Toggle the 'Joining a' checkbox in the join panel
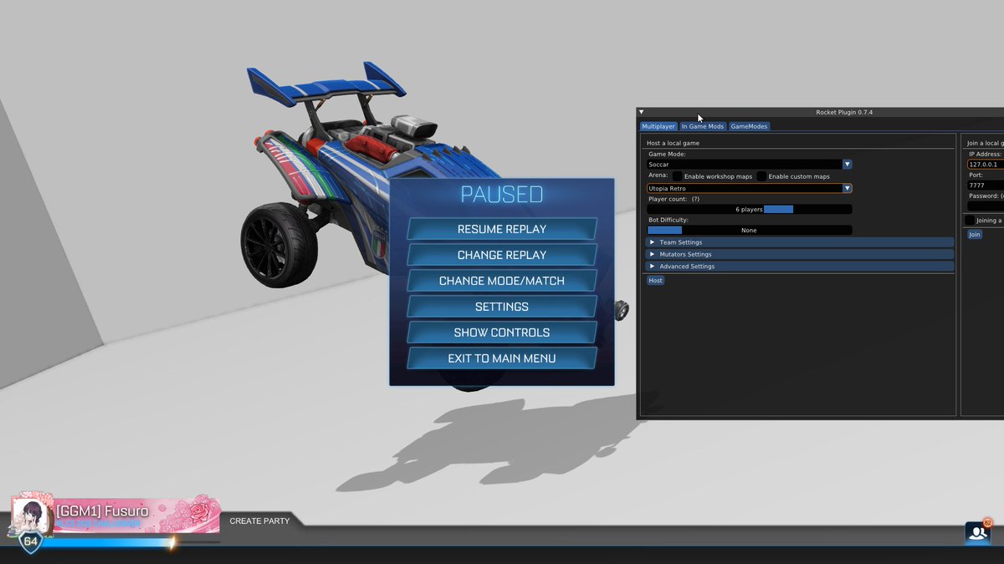 click(x=970, y=220)
